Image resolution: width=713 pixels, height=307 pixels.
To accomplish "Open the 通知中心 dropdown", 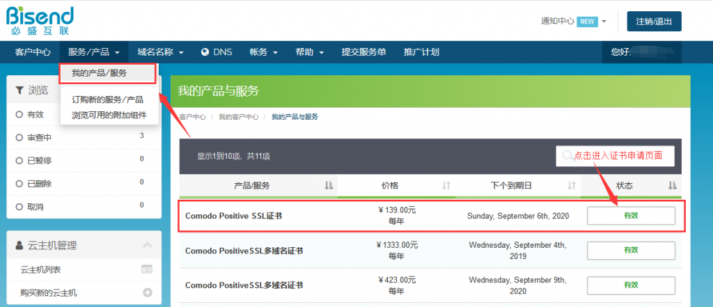I will [x=574, y=21].
